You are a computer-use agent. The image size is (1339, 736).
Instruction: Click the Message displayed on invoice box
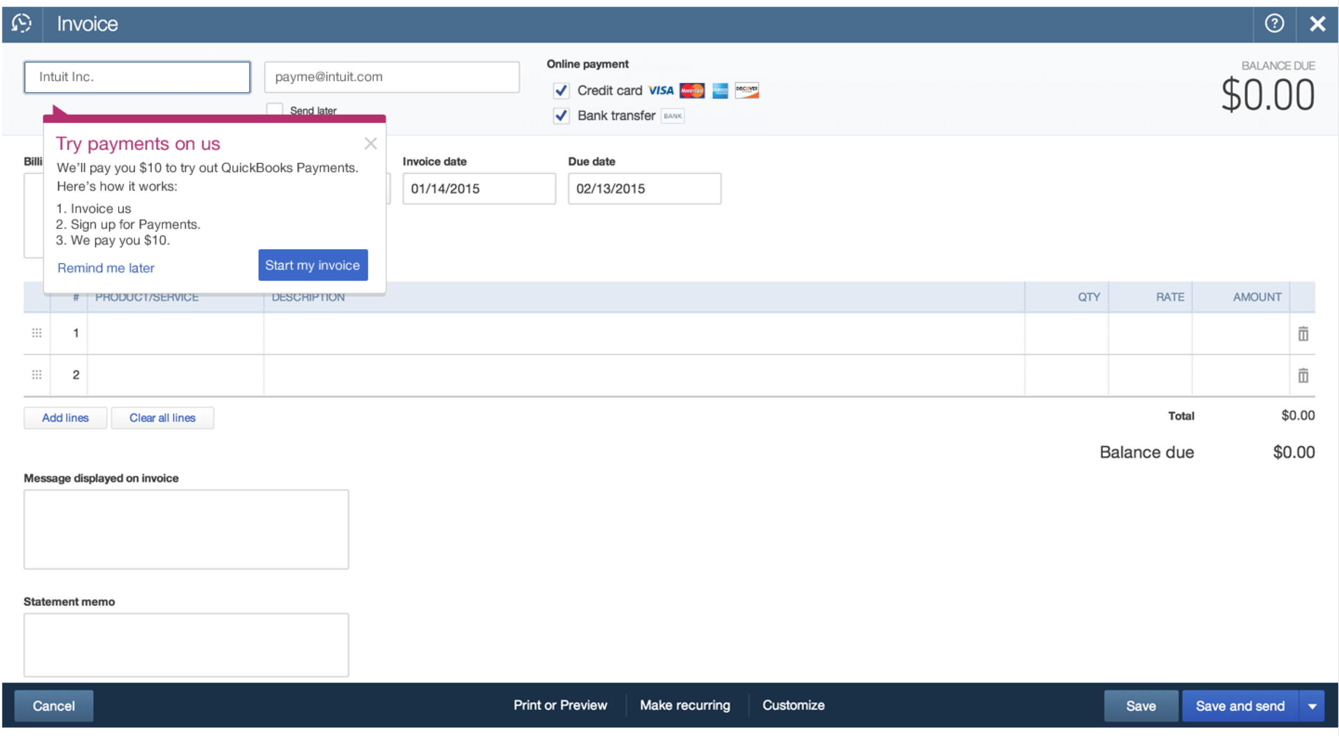(x=186, y=529)
